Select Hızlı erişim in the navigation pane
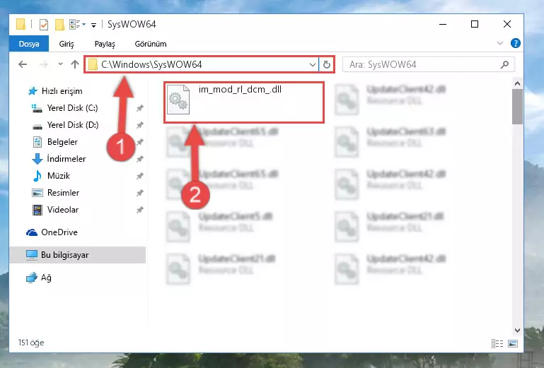Viewport: 544px width, 368px height. 62,91
